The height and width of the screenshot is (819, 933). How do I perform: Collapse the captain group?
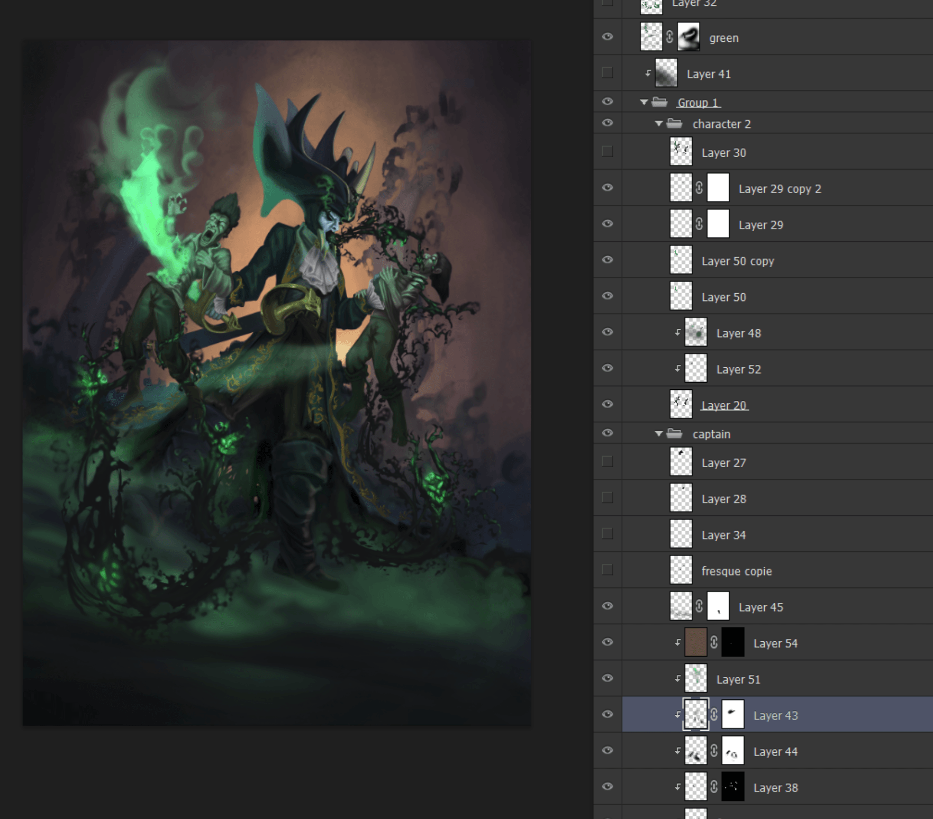(659, 434)
